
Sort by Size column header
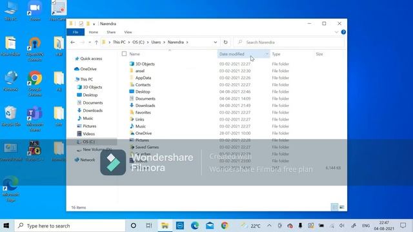(x=319, y=54)
